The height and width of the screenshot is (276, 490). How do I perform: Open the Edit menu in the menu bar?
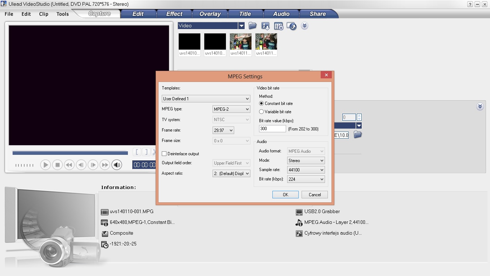[x=26, y=14]
